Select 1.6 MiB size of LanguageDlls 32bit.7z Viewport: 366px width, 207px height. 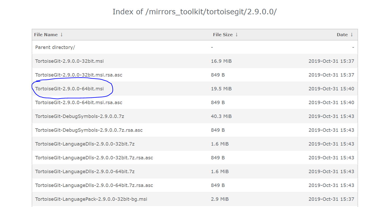(220, 144)
